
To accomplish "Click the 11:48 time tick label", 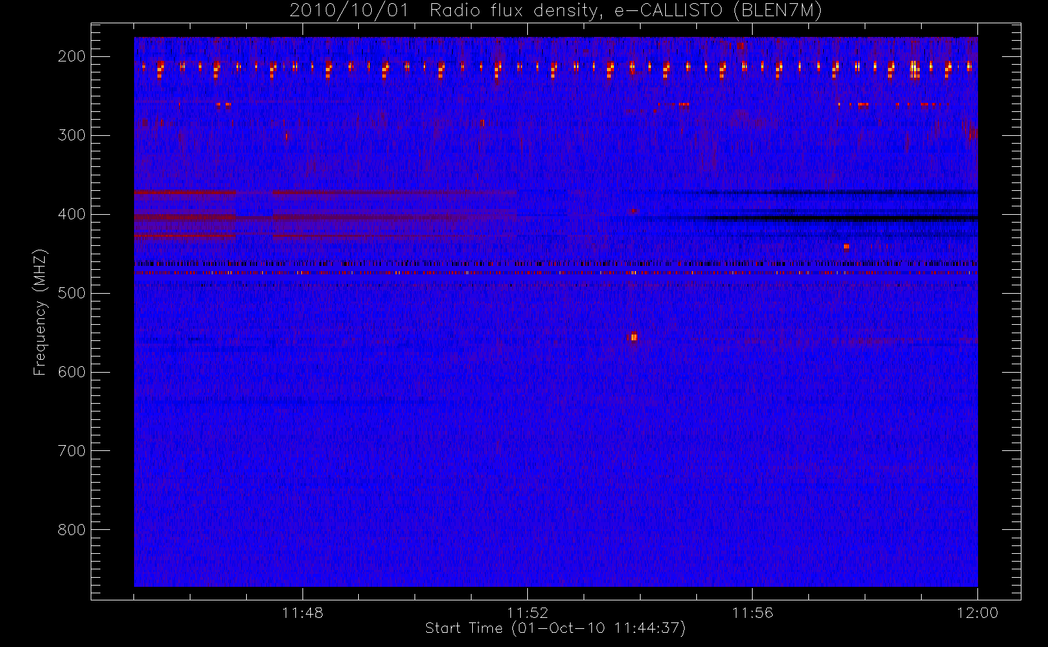I will coord(302,613).
